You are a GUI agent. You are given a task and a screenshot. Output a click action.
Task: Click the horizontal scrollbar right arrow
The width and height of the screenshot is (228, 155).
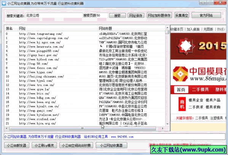tap(163, 128)
